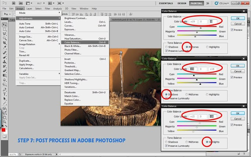
Task: Click OK in dialog showing +19
Action: [238, 18]
